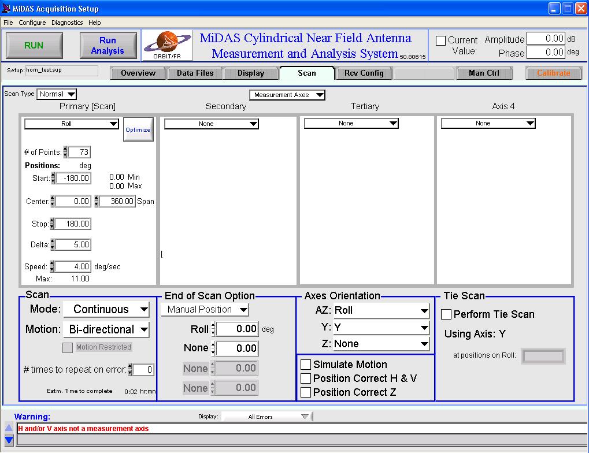Open the Tertiary axis None dropdown
Viewport: 589px width, 453px height.
tap(351, 123)
